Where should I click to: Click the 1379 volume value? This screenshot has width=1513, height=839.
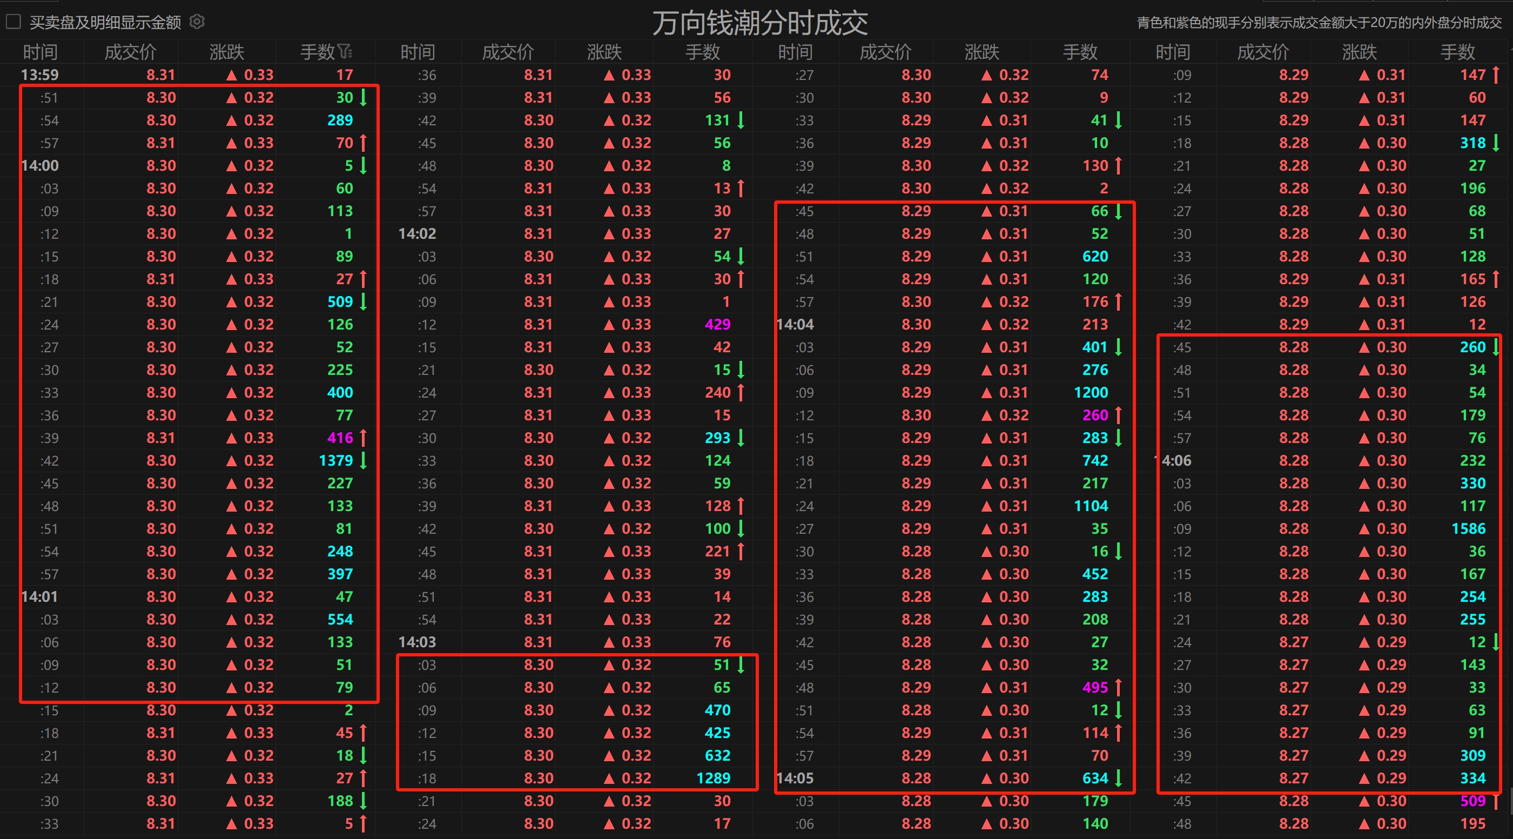(x=336, y=461)
